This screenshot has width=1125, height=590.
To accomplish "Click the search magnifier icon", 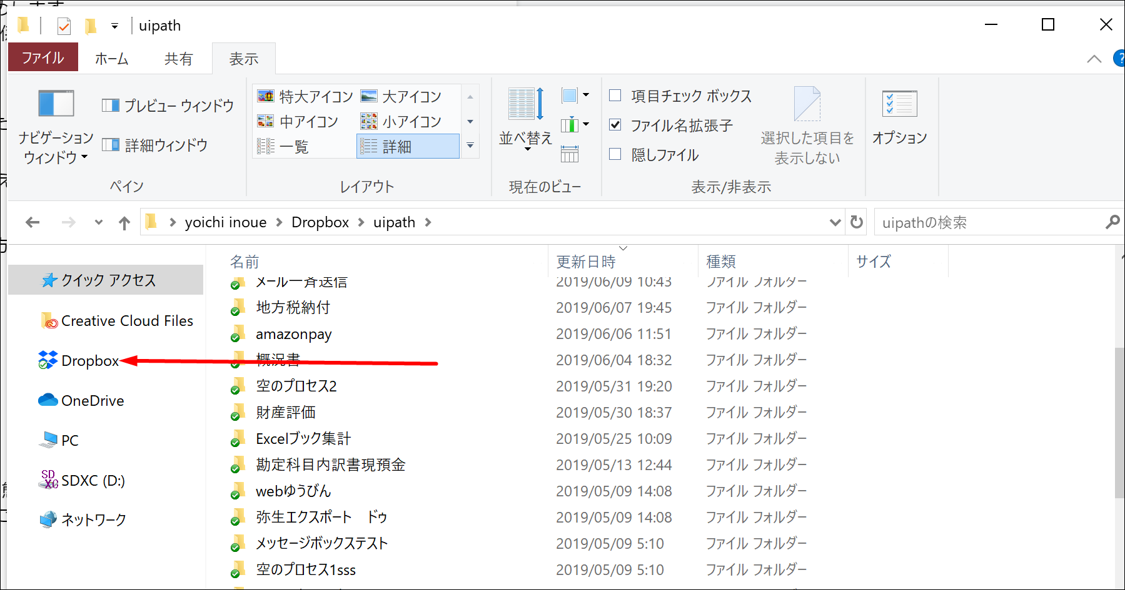I will [1112, 222].
